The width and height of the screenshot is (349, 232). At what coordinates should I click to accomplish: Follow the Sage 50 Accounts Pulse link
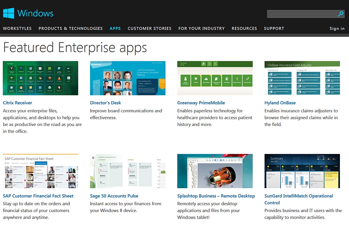click(x=114, y=196)
